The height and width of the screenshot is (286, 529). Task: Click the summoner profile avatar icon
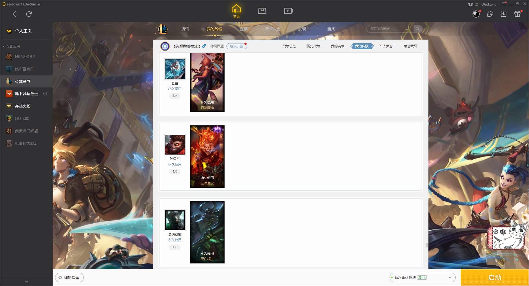(165, 46)
